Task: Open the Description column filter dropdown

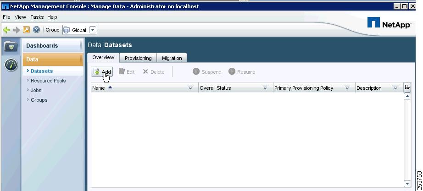Action: pos(395,88)
